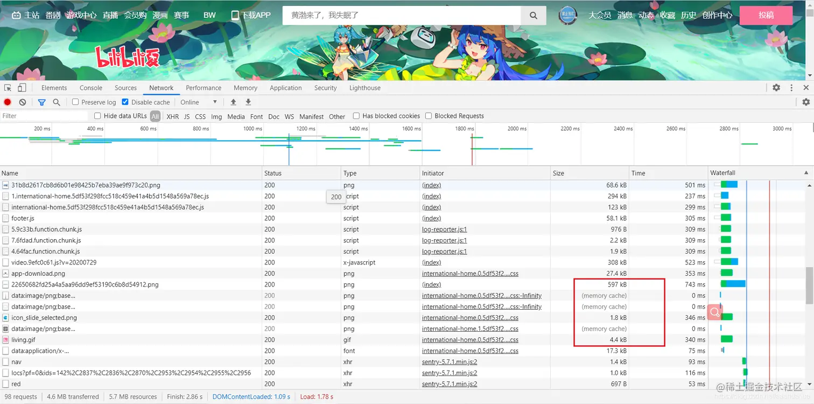Screen dimensions: 814x404
Task: Check Hide data URLs option
Action: tap(97, 116)
